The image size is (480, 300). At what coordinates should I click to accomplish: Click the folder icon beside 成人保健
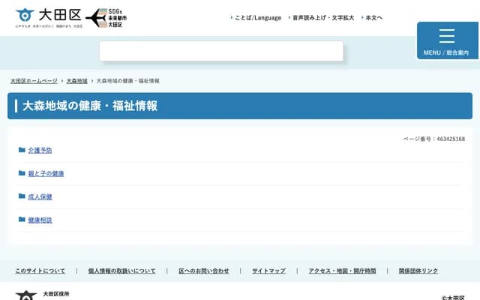tap(22, 196)
